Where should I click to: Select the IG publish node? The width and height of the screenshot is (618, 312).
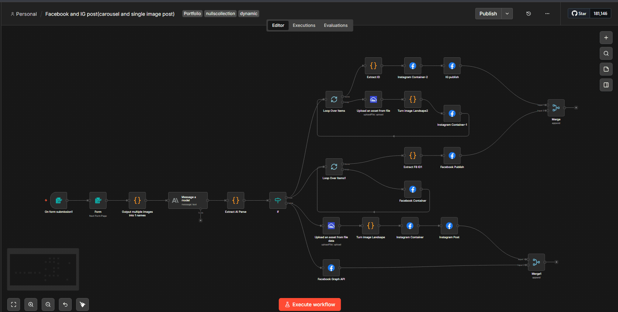(452, 66)
